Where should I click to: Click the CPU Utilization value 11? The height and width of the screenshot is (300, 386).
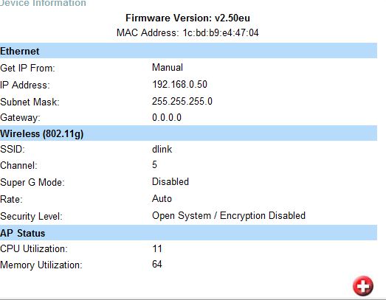(157, 248)
